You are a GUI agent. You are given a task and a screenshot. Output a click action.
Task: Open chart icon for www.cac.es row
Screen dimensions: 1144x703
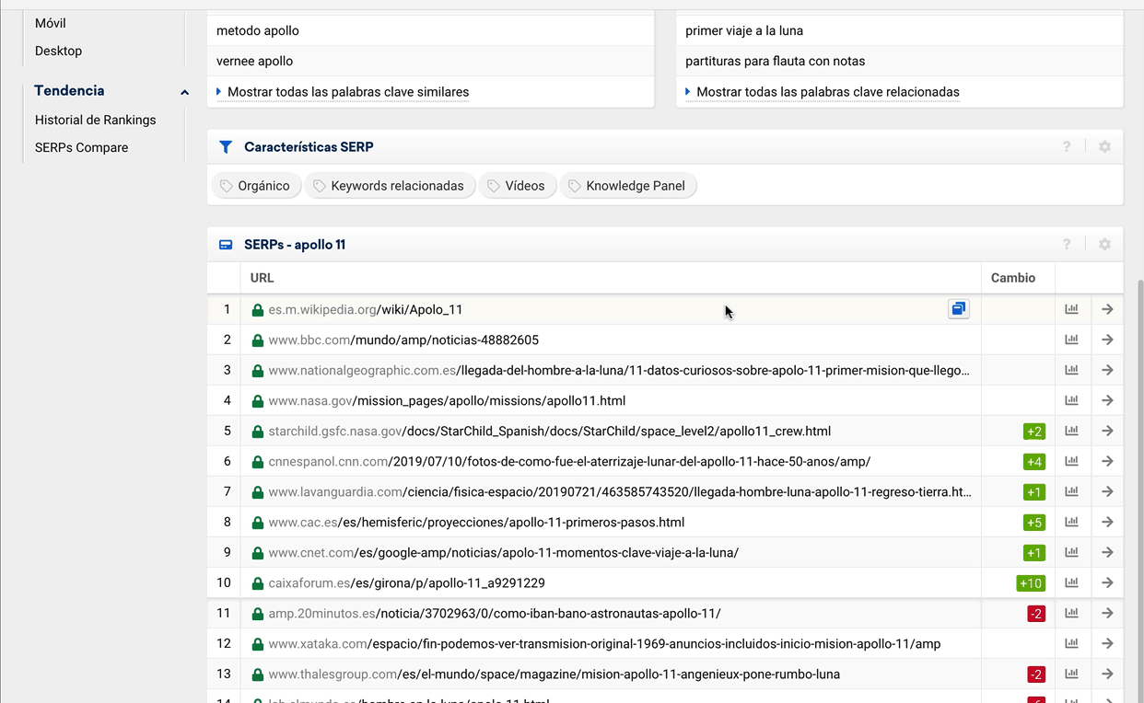(x=1071, y=522)
